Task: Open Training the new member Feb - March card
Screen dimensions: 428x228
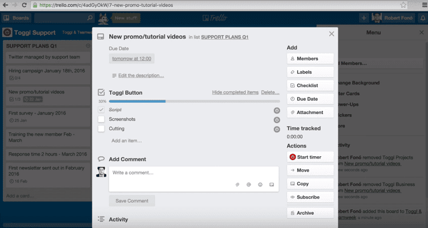Action: pyautogui.click(x=48, y=137)
